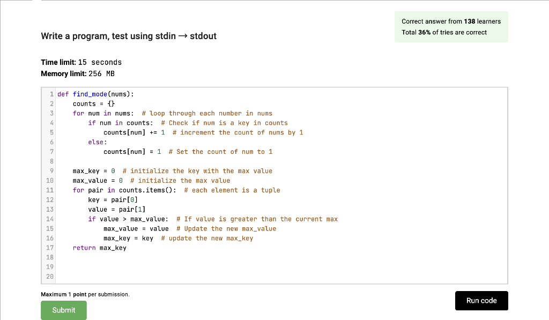Click the Memory limit label
The width and height of the screenshot is (549, 320).
(64, 73)
